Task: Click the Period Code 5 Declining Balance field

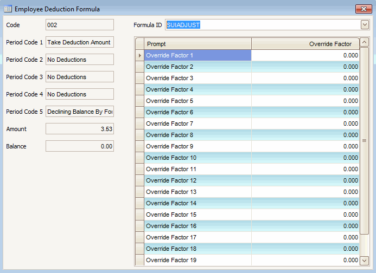Action: [80, 112]
